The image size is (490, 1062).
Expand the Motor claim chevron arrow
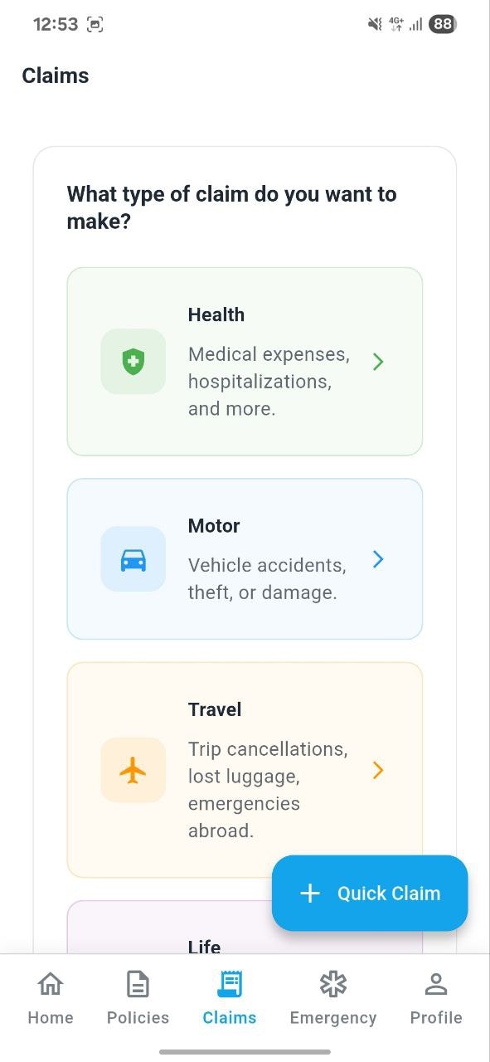[378, 559]
